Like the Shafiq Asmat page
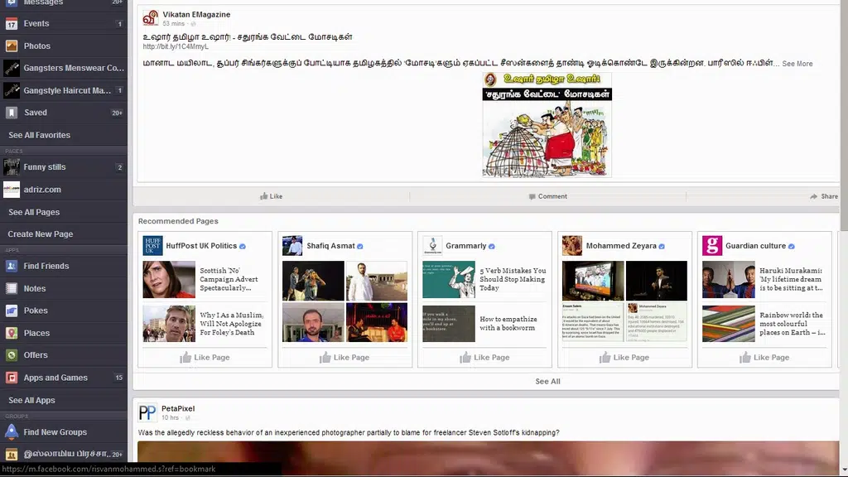The image size is (848, 477). pos(344,358)
